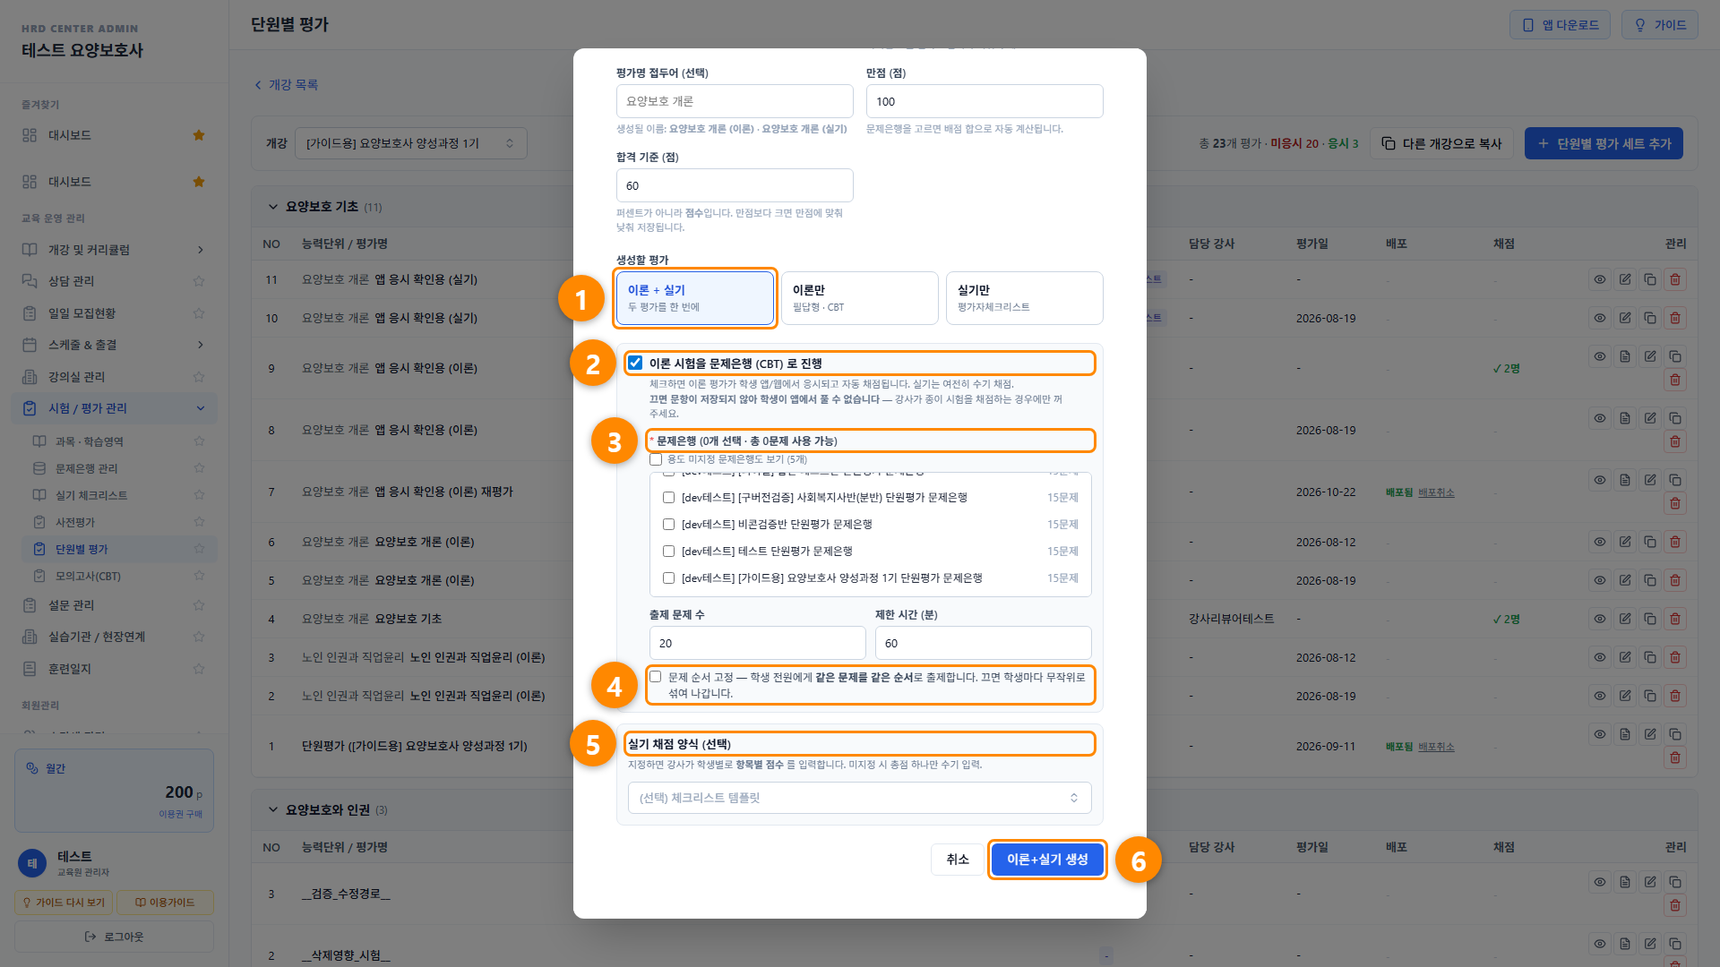Click the copy icon in row 6
Image resolution: width=1720 pixels, height=967 pixels.
(x=1649, y=542)
